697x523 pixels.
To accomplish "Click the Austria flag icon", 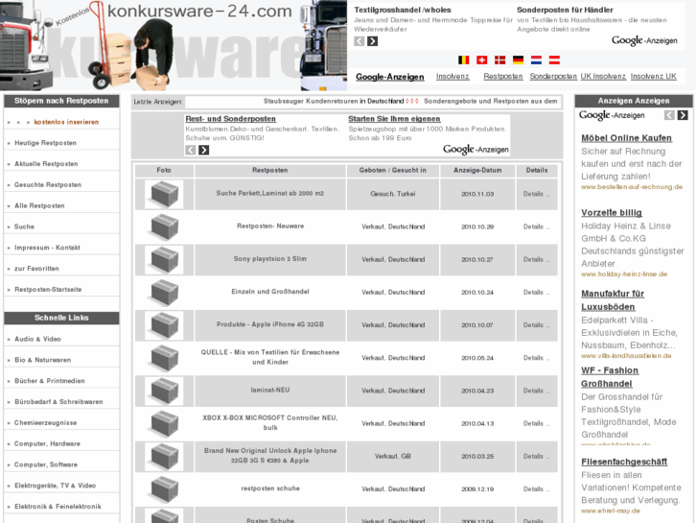I will (x=554, y=59).
